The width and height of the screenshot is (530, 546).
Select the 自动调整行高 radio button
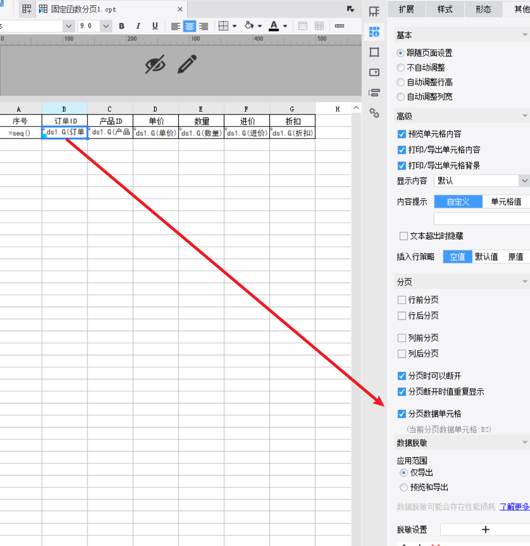(401, 82)
